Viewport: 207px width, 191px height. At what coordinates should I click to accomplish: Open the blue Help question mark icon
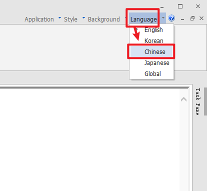[x=171, y=18]
